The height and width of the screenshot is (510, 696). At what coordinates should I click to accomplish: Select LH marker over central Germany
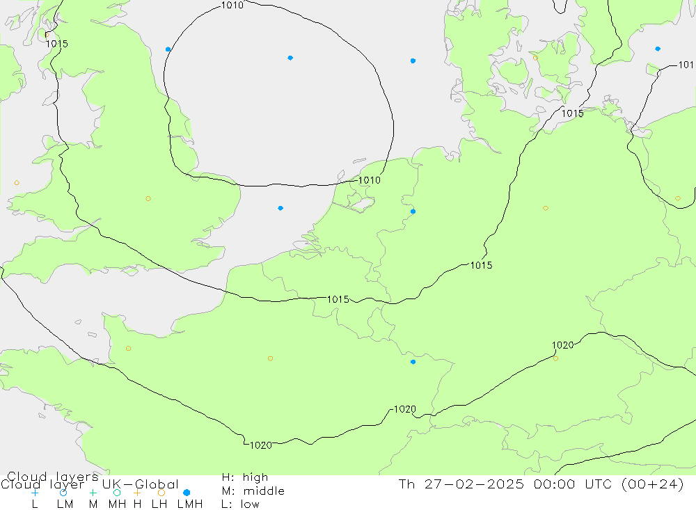(546, 208)
